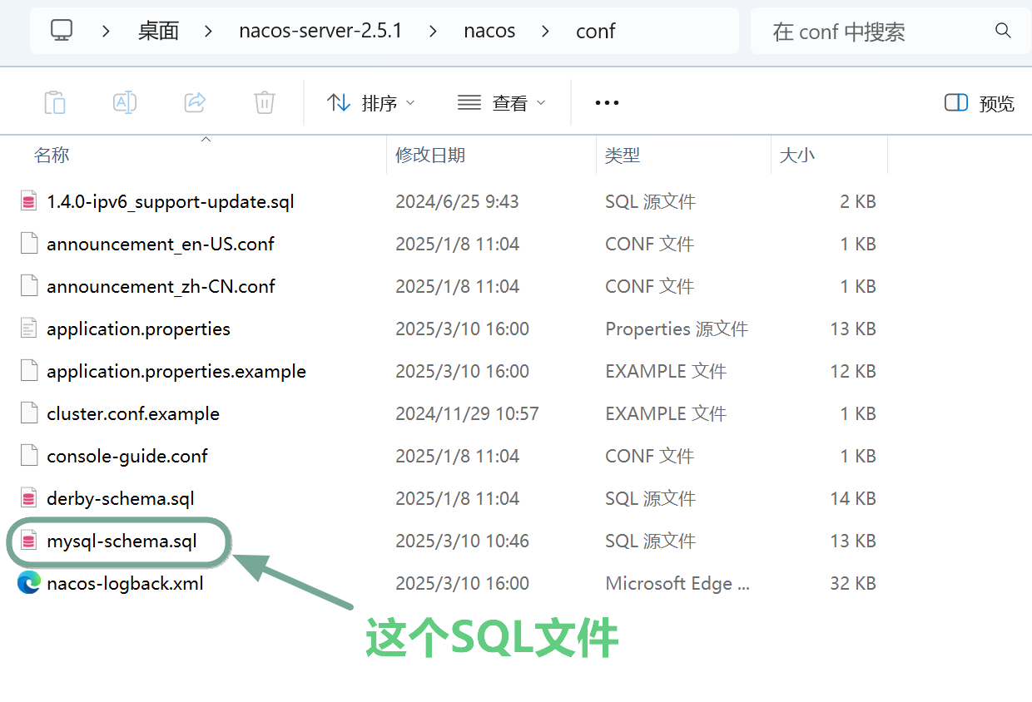1032x702 pixels.
Task: Click the Share icon in toolbar
Action: pyautogui.click(x=195, y=102)
